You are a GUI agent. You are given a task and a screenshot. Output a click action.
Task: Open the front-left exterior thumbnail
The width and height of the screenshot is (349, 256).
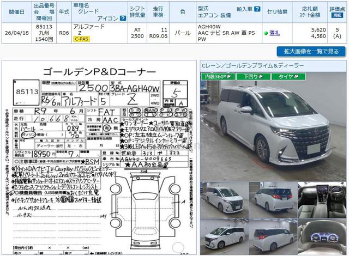(x=224, y=200)
